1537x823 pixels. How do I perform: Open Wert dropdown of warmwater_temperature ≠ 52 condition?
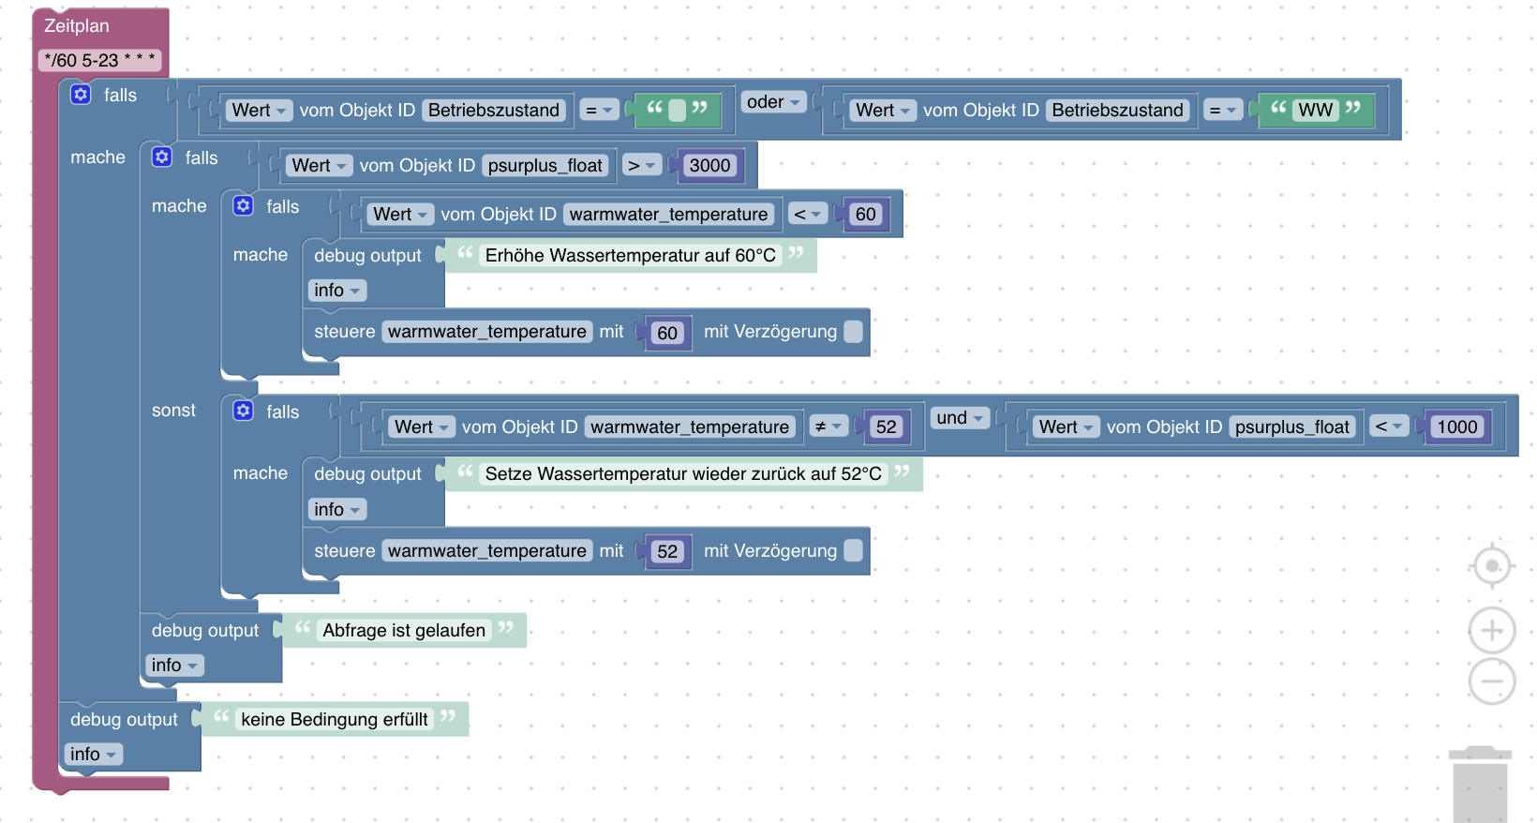click(423, 427)
